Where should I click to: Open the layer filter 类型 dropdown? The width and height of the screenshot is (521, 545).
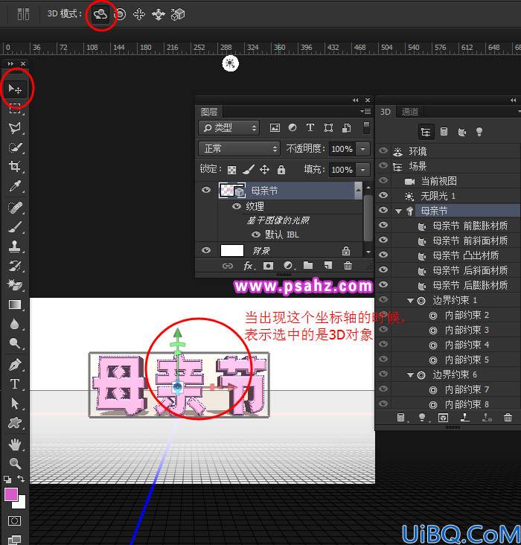pyautogui.click(x=229, y=128)
